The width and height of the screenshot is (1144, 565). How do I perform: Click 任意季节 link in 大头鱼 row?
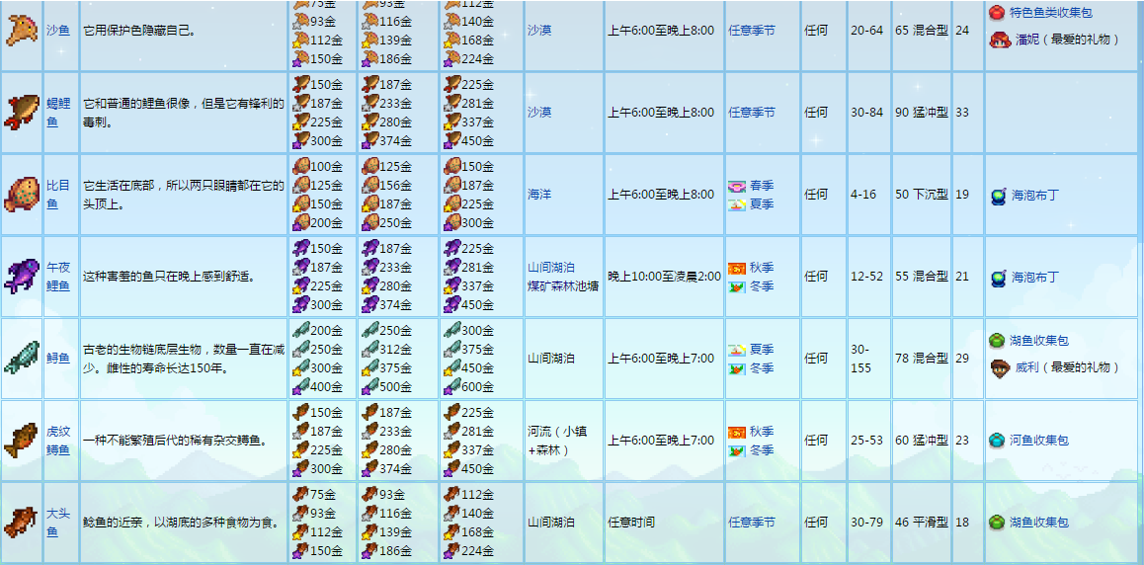pyautogui.click(x=752, y=522)
